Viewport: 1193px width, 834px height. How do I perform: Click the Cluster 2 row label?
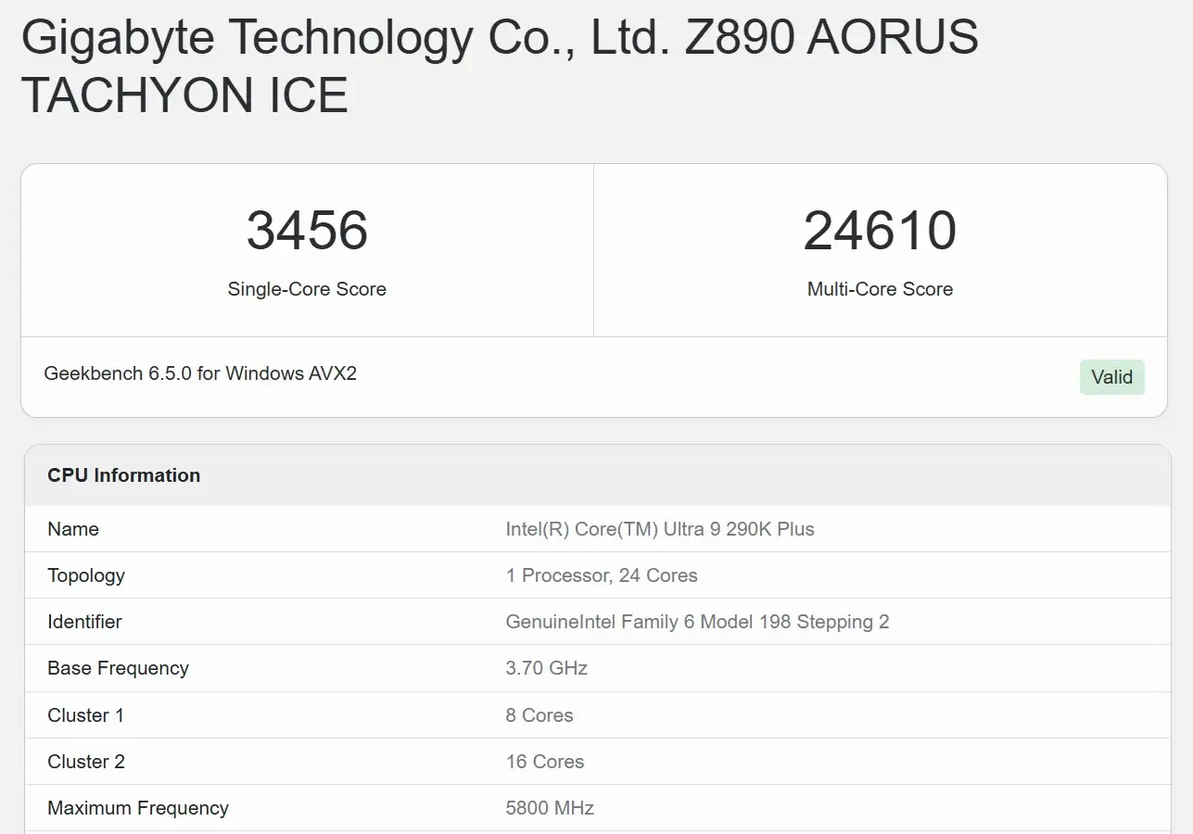[x=86, y=762]
